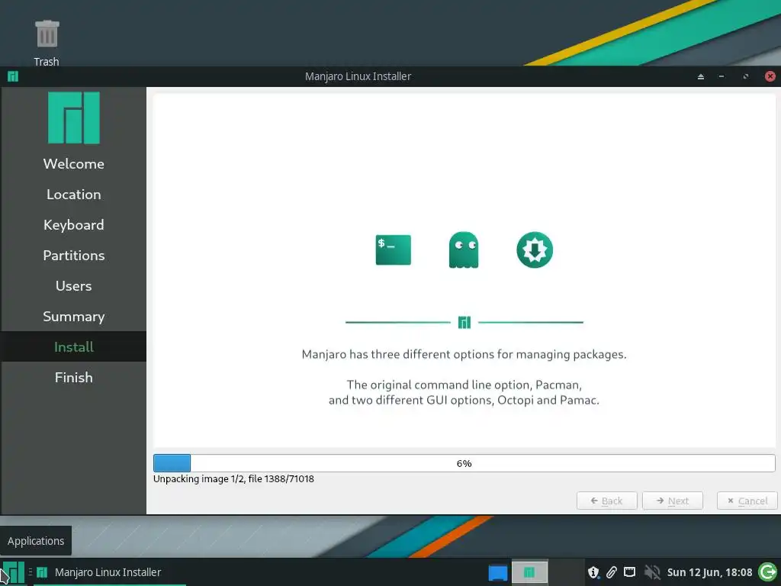Select the Summary step in sidebar
781x586 pixels.
[x=74, y=317]
